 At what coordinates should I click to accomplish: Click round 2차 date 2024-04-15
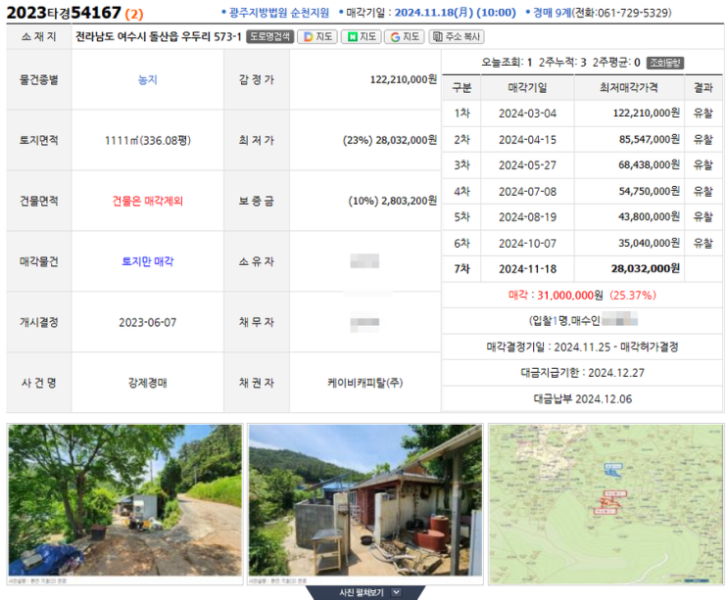(527, 140)
